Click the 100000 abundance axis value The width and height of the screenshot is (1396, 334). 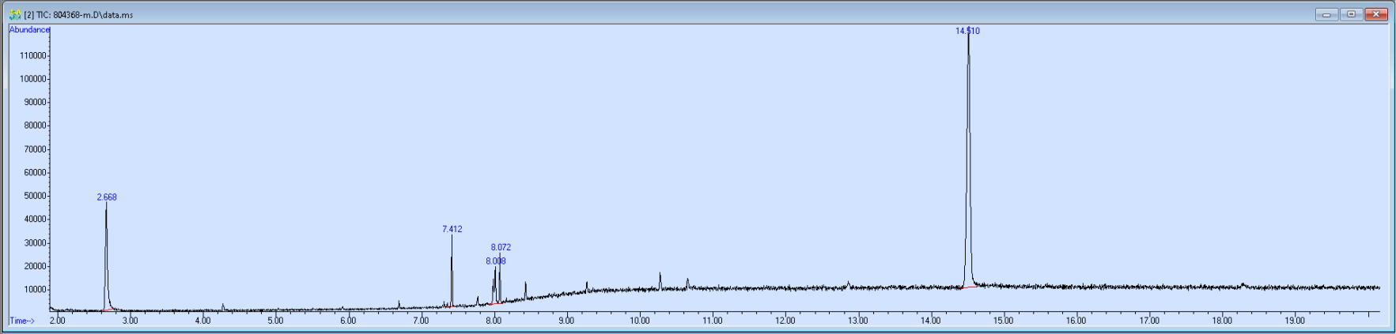[32, 79]
